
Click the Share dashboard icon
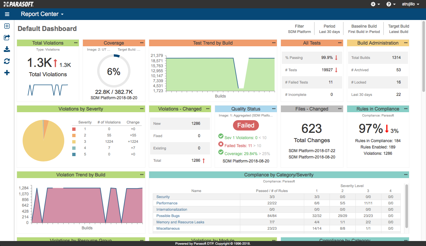(x=7, y=38)
